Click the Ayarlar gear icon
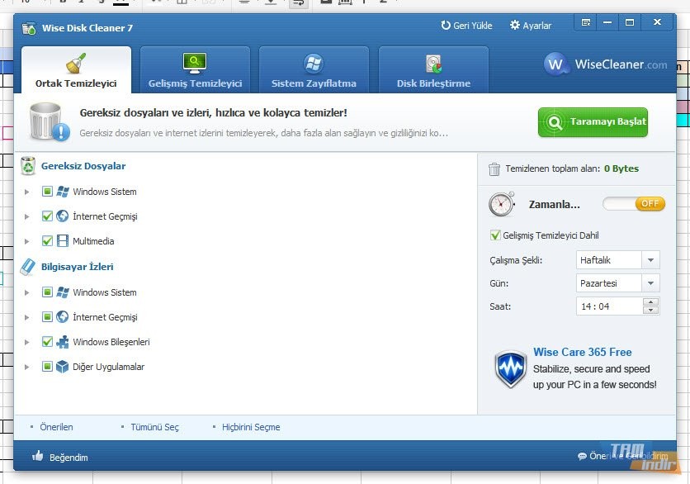Image resolution: width=690 pixels, height=484 pixels. [x=514, y=25]
